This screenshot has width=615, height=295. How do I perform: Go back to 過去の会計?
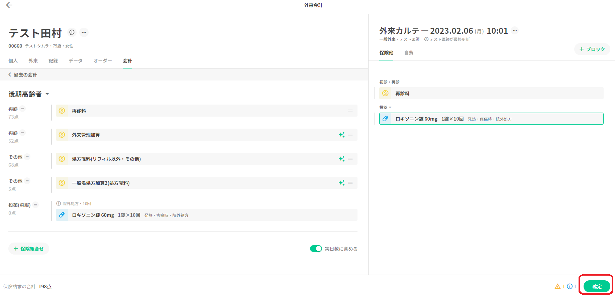point(23,75)
